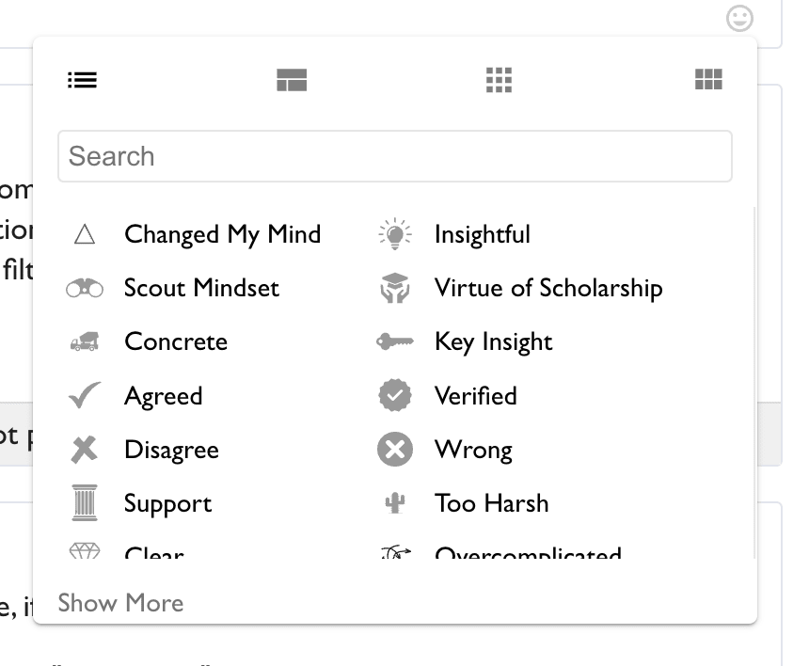Image resolution: width=809 pixels, height=666 pixels.
Task: Click the Too Harsh cactus icon
Action: 395,503
